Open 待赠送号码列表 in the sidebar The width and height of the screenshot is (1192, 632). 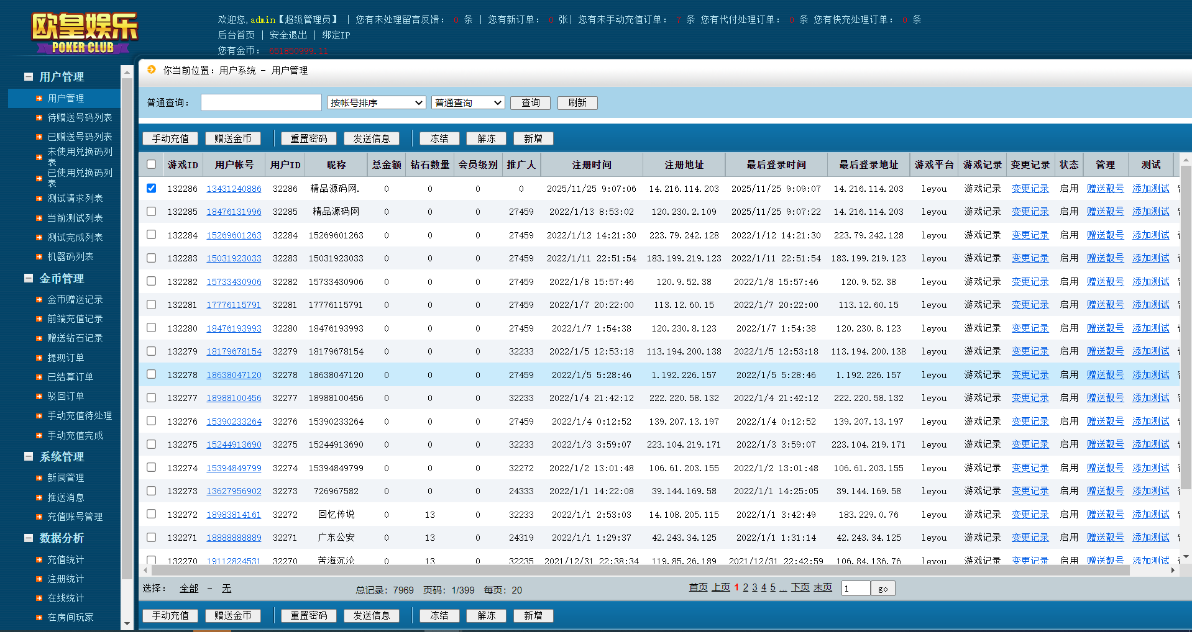click(80, 117)
